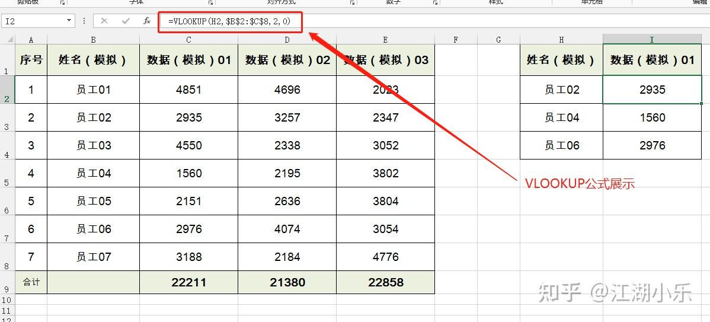
Task: Select row 5 header
Action: 7,174
